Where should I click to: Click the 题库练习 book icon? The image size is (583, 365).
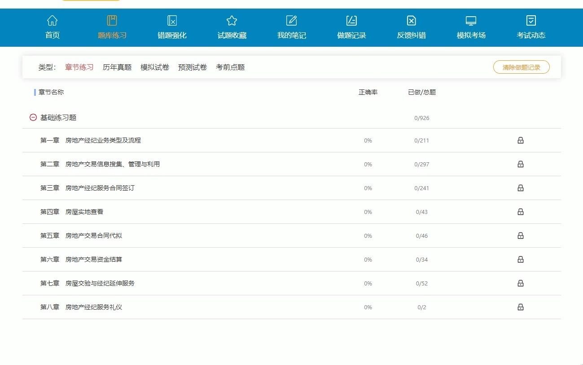click(112, 20)
